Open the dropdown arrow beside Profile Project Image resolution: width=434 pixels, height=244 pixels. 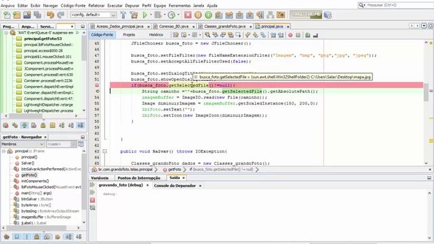point(178,15)
